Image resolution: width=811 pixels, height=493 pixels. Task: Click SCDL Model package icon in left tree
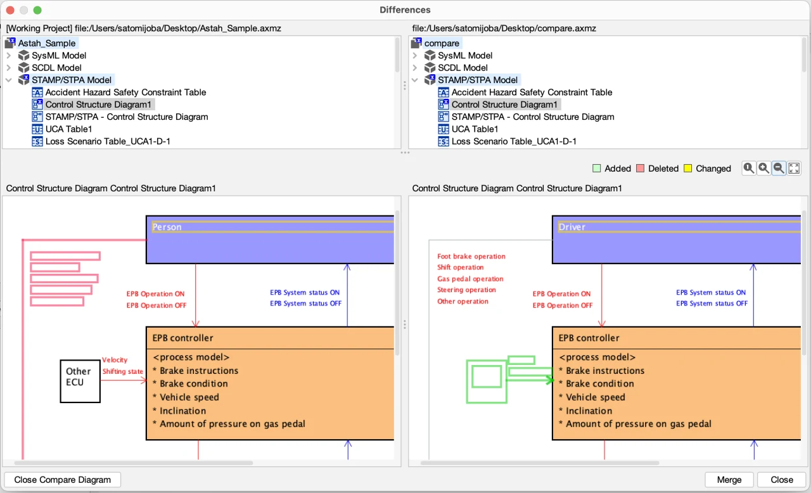click(23, 67)
